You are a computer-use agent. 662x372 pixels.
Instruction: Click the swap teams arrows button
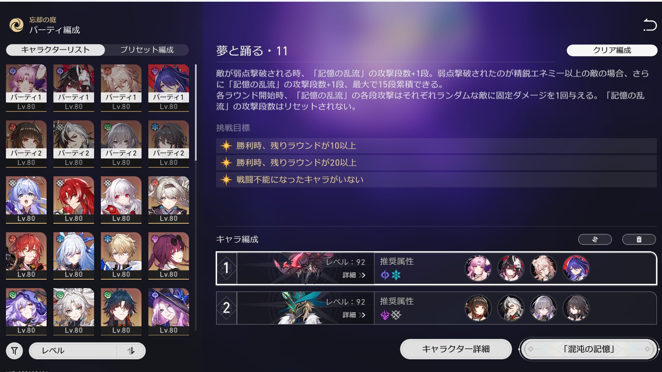595,239
